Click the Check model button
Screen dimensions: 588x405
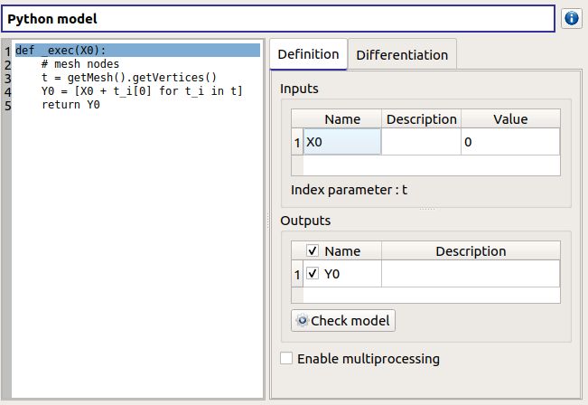click(342, 321)
